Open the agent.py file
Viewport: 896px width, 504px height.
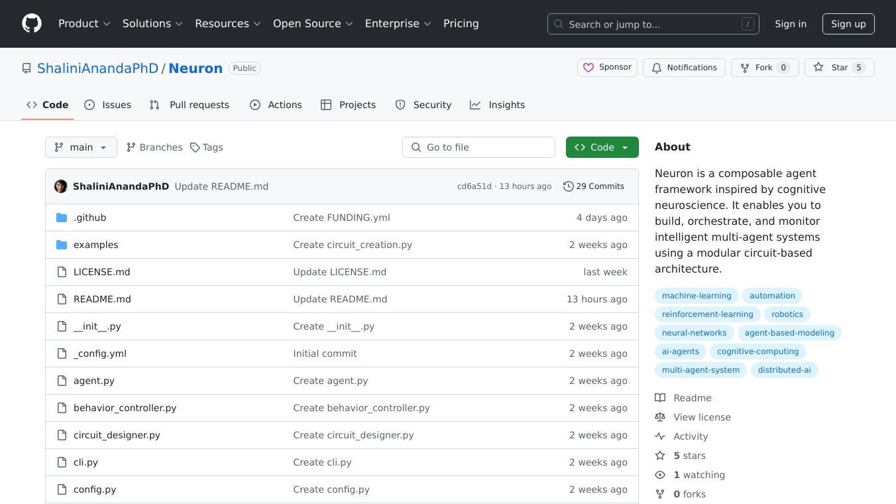pyautogui.click(x=94, y=381)
